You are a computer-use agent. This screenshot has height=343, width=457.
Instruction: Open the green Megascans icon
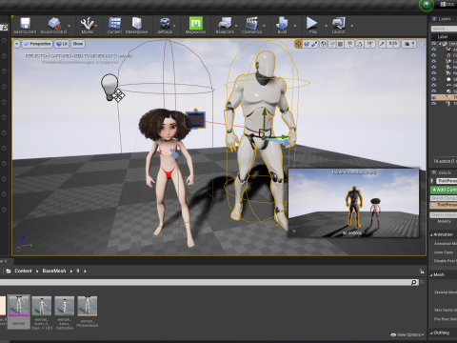click(x=195, y=26)
